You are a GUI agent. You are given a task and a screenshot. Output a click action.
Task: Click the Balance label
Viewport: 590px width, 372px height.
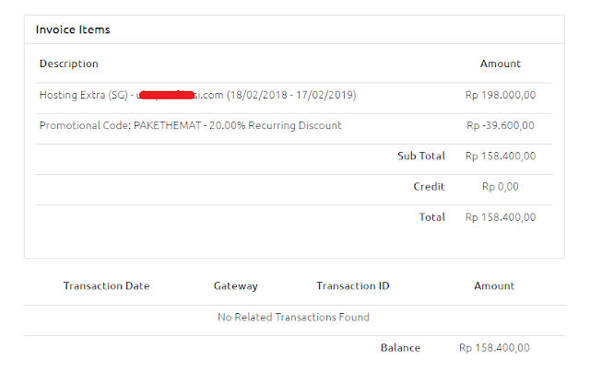tap(400, 348)
